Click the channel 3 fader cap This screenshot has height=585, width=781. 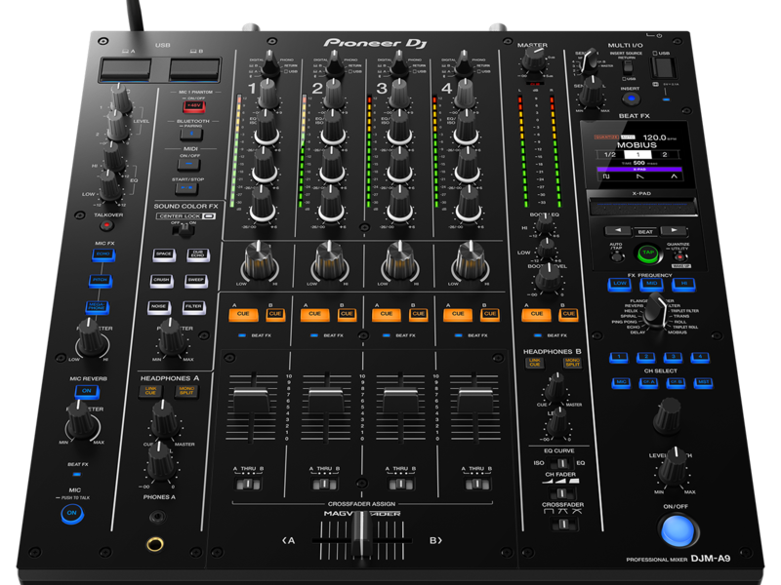click(x=400, y=401)
